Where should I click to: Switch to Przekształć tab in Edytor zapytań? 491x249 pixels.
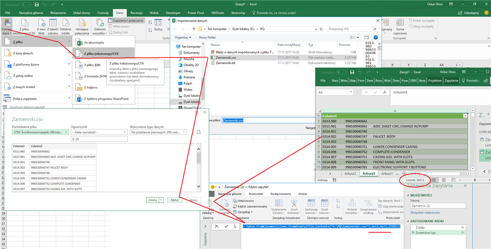point(256,193)
